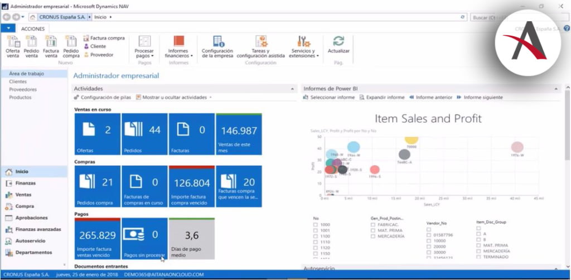
Task: Create a new Factura venta
Action: 51,47
